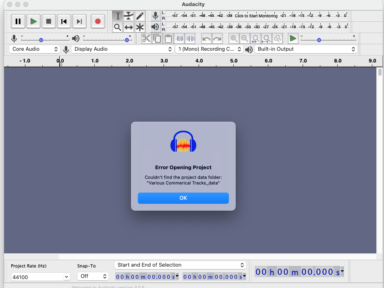Open the selection start time format arrow
Viewport: 384px width, 288px height.
(x=177, y=276)
